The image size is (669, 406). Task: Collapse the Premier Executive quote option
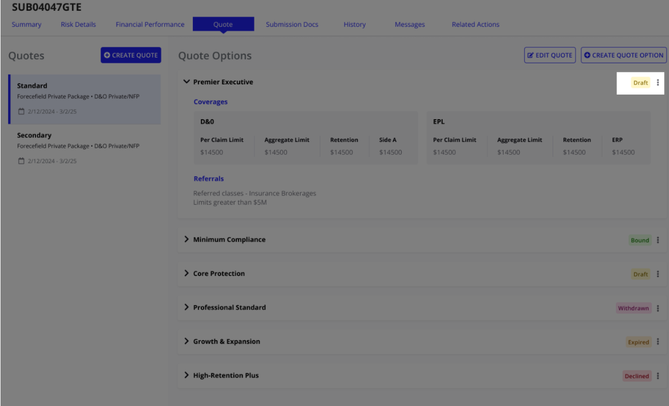click(187, 82)
